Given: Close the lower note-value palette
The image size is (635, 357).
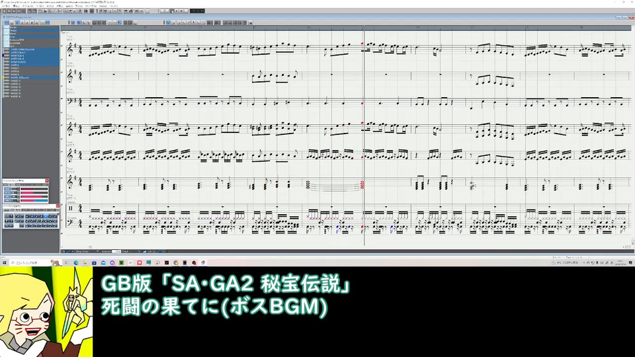Looking at the screenshot, I should click(58, 206).
